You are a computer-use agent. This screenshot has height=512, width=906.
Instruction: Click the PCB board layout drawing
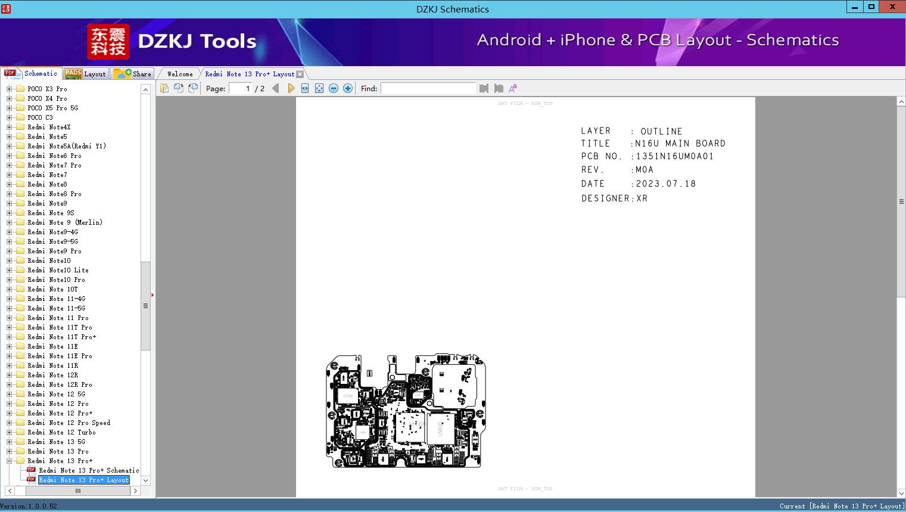(406, 411)
